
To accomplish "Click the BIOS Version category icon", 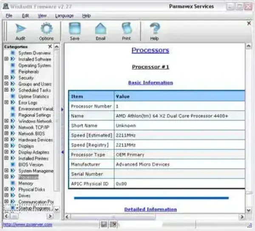I will [13, 165].
